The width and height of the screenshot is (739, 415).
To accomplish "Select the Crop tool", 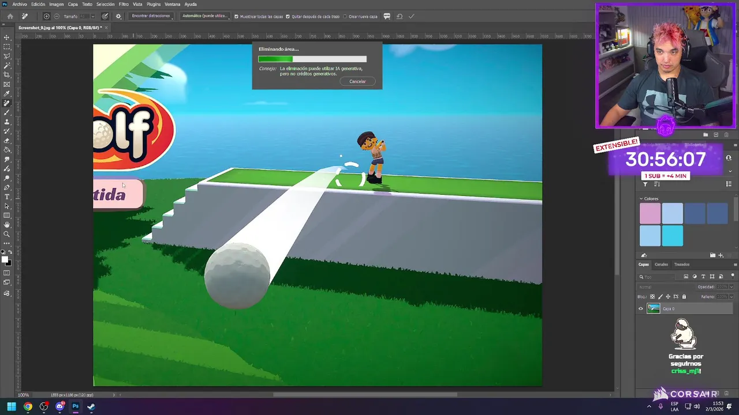I will (7, 75).
